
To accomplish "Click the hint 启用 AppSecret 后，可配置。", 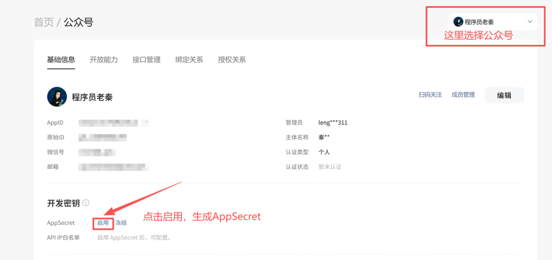I will point(134,238).
